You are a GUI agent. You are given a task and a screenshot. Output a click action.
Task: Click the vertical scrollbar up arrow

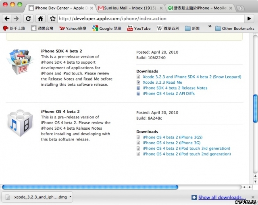pyautogui.click(x=255, y=176)
